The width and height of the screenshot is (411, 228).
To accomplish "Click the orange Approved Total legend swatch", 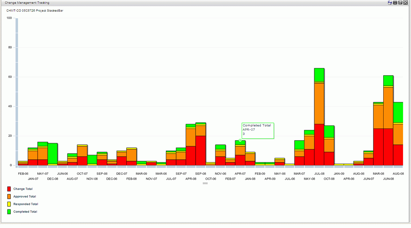I will tap(9, 196).
